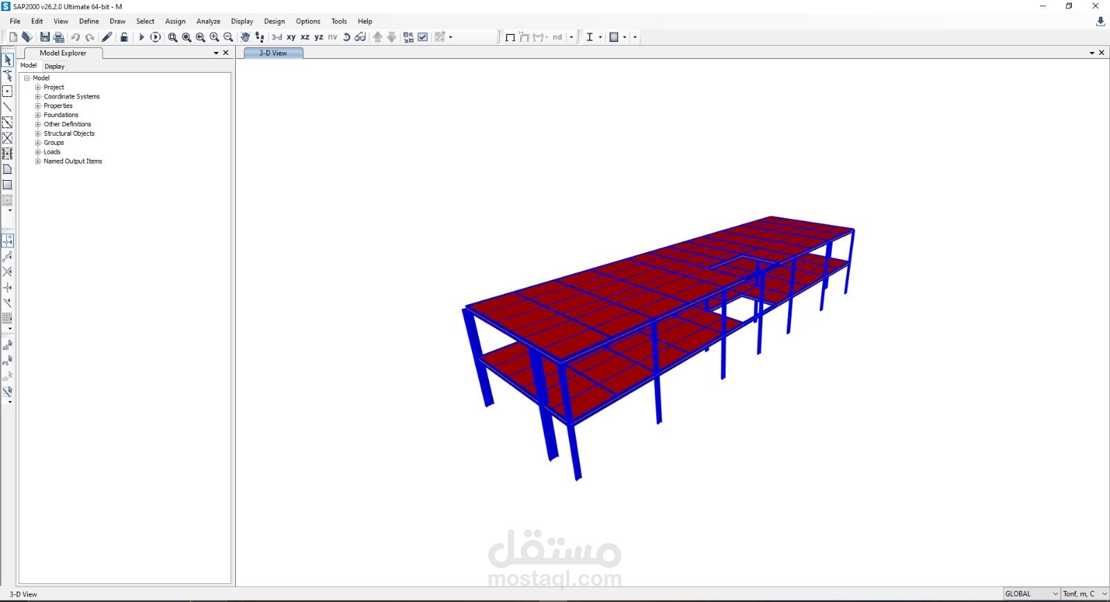Viewport: 1110px width, 602px height.
Task: Select the Draw Poly Area tool
Action: coord(8,169)
